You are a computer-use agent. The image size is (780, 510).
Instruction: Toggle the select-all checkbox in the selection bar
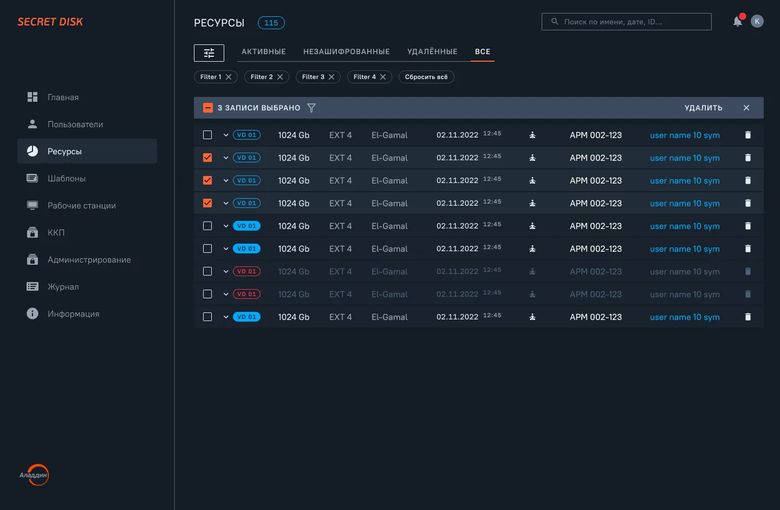pos(208,108)
